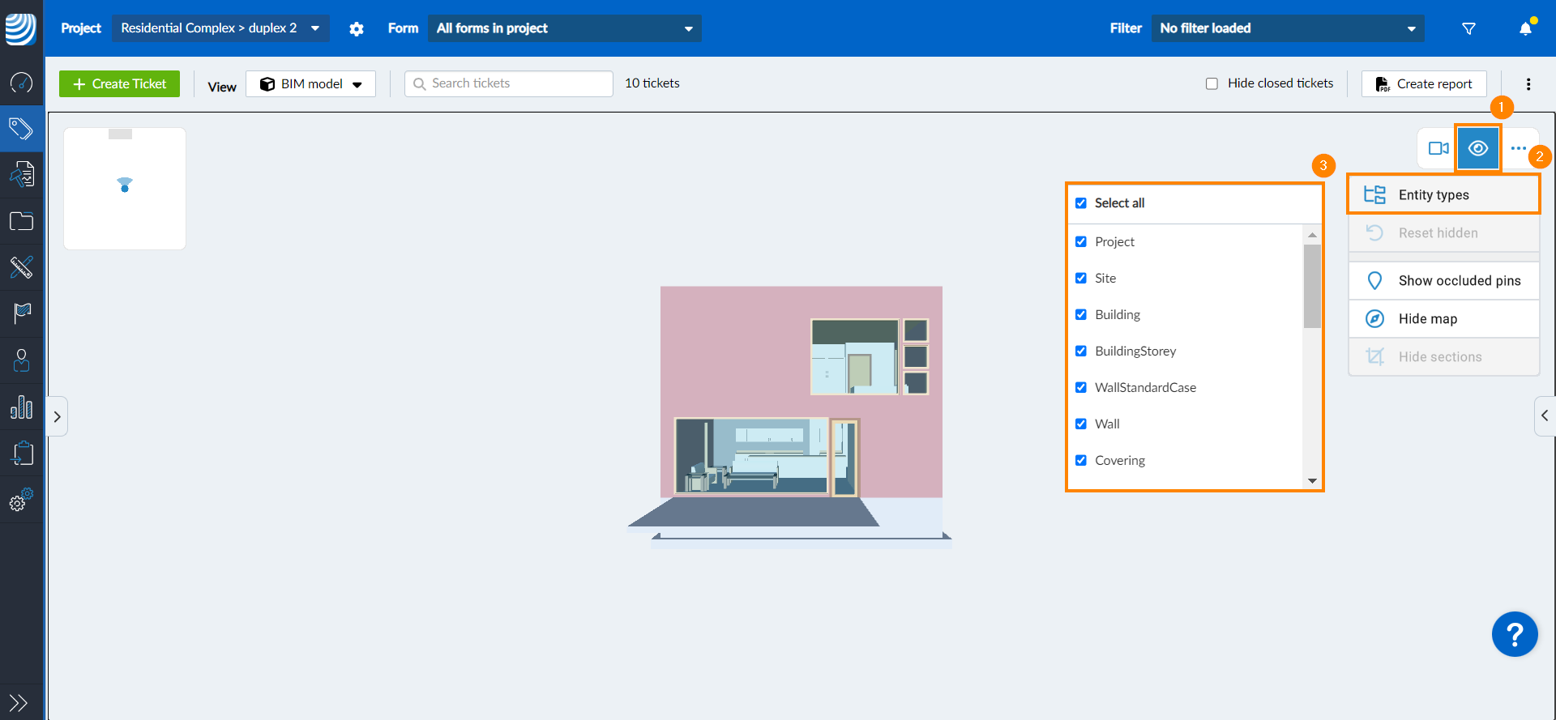
Task: Open the bar chart statistics sidebar icon
Action: point(21,407)
